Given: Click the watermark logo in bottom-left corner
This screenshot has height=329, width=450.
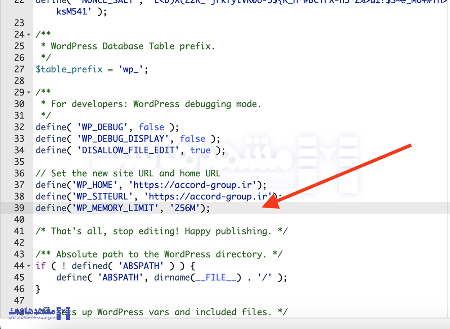Looking at the screenshot, I should (x=39, y=312).
